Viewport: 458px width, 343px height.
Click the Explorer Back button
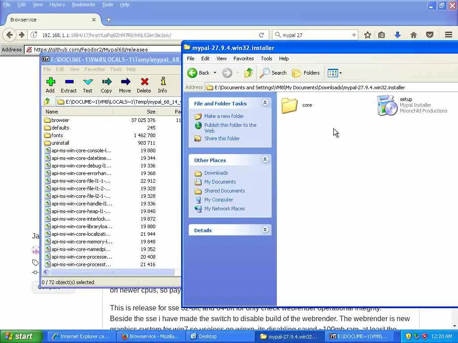tap(199, 73)
